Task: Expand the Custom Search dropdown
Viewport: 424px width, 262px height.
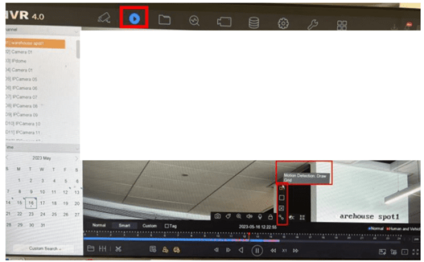Action: [x=46, y=248]
